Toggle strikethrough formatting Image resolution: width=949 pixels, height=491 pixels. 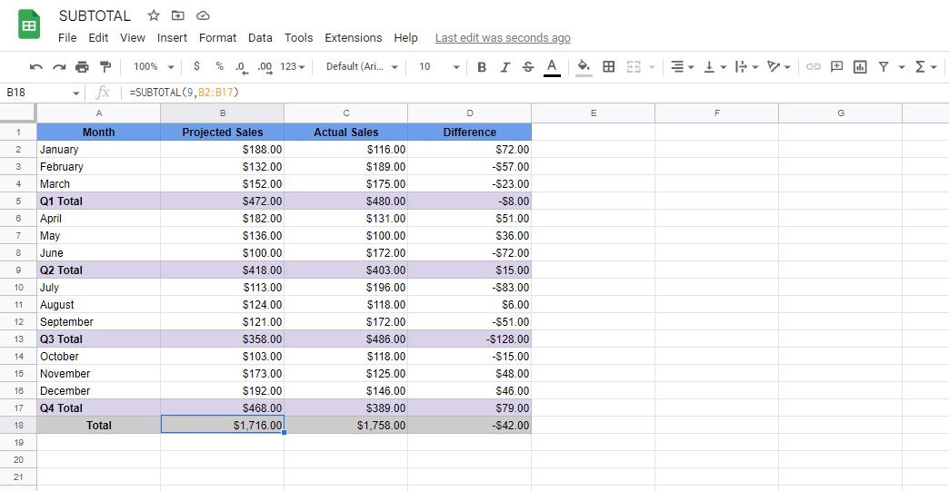528,66
